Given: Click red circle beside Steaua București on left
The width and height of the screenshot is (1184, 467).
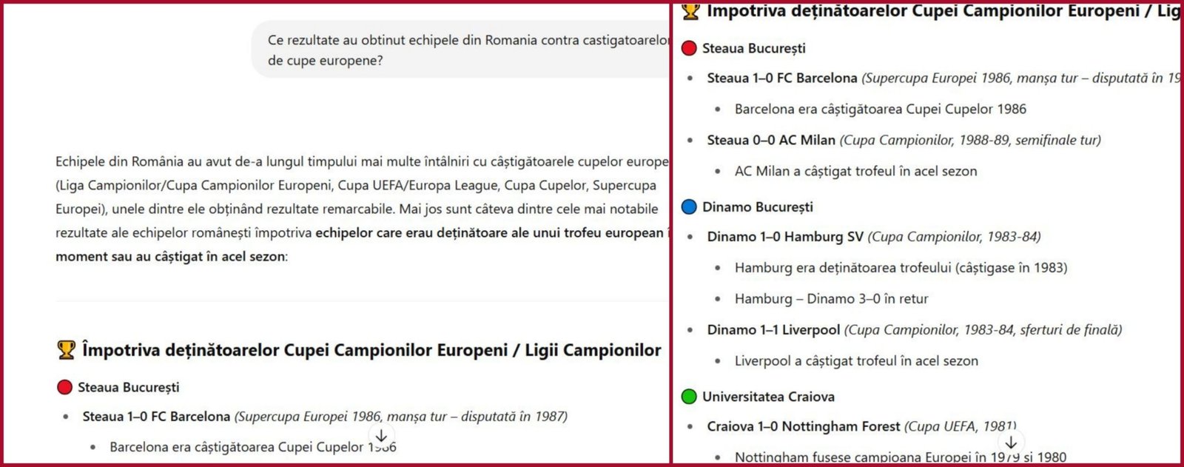Looking at the screenshot, I should [64, 387].
